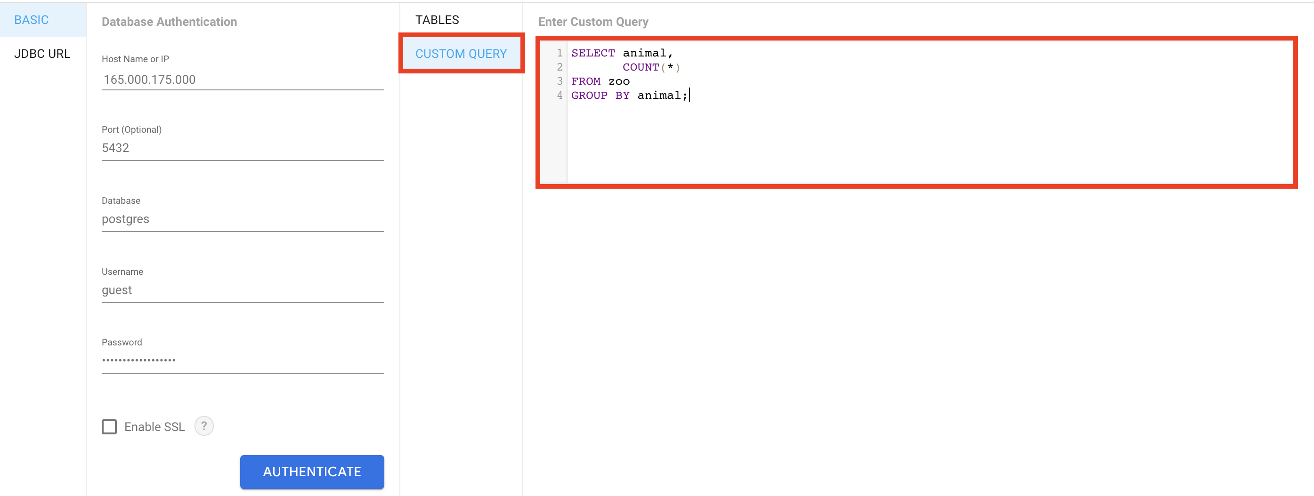
Task: Click line number 1 in editor gutter
Action: pos(559,53)
